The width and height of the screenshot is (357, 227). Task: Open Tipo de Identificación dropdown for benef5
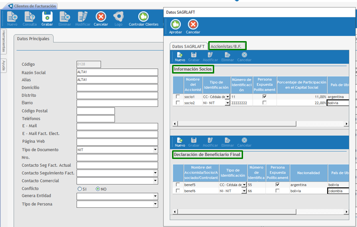click(244, 185)
